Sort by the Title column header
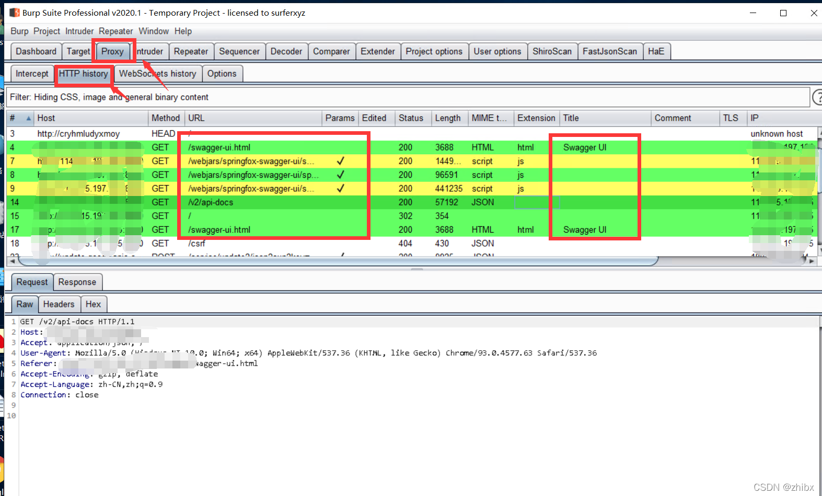This screenshot has width=822, height=496. tap(605, 118)
